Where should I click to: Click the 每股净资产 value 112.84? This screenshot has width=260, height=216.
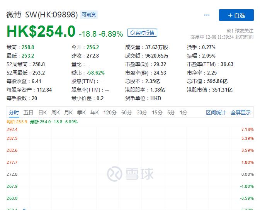click(x=44, y=90)
